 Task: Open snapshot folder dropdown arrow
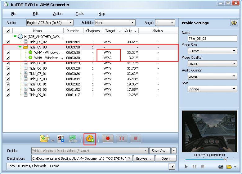pyautogui.click(x=235, y=167)
